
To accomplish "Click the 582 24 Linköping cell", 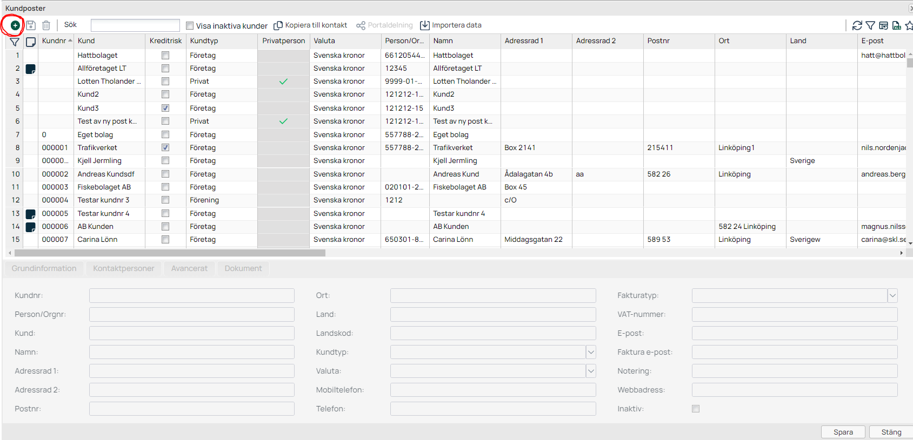I will [x=750, y=226].
